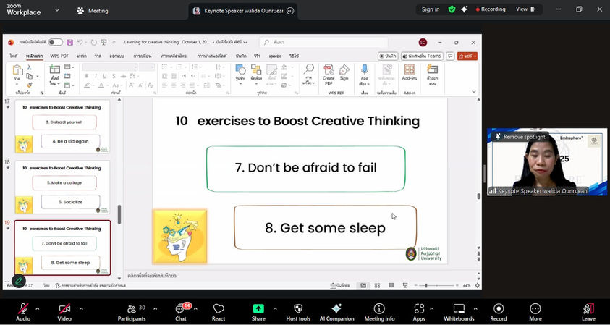The height and width of the screenshot is (325, 610).
Task: Toggle Underline formatting in ribbon
Action: pyautogui.click(x=104, y=76)
